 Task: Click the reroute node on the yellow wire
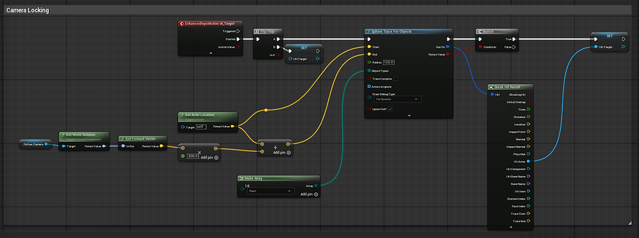pos(266,110)
